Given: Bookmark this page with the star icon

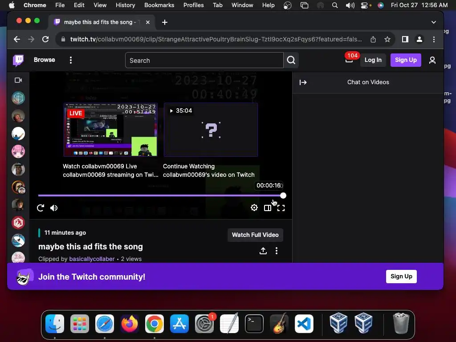Looking at the screenshot, I should [x=387, y=39].
